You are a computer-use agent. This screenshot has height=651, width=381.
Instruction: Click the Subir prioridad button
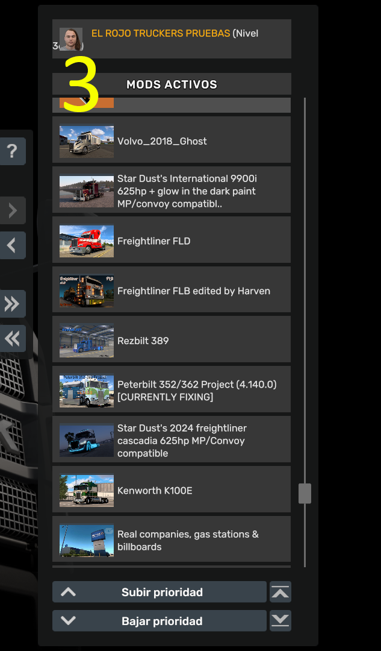point(159,592)
